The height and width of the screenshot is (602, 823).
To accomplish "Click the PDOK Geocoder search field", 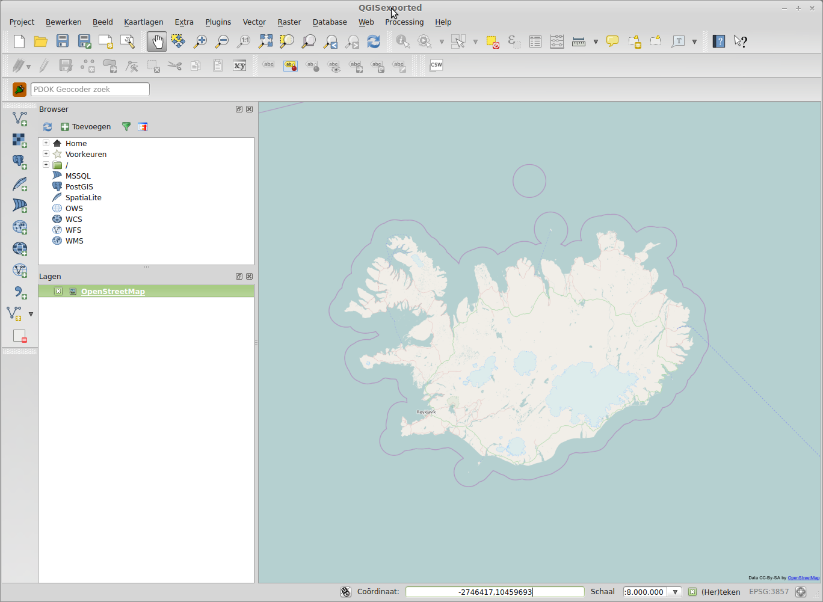I will pos(90,90).
